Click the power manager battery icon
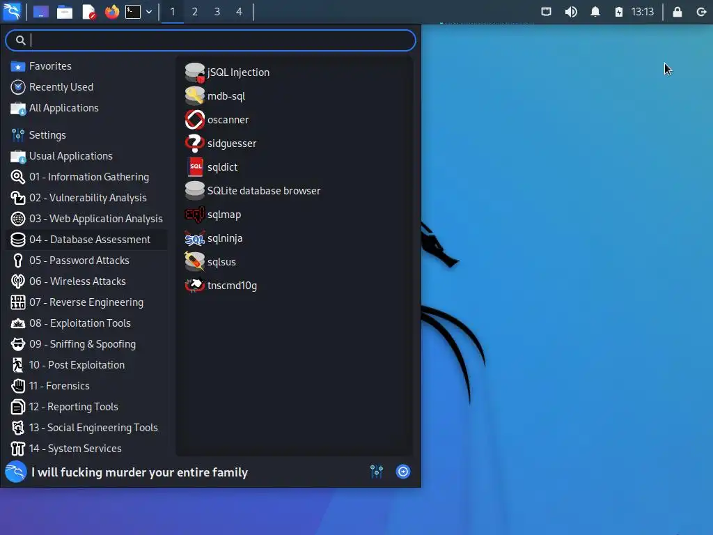713x535 pixels. [x=619, y=12]
